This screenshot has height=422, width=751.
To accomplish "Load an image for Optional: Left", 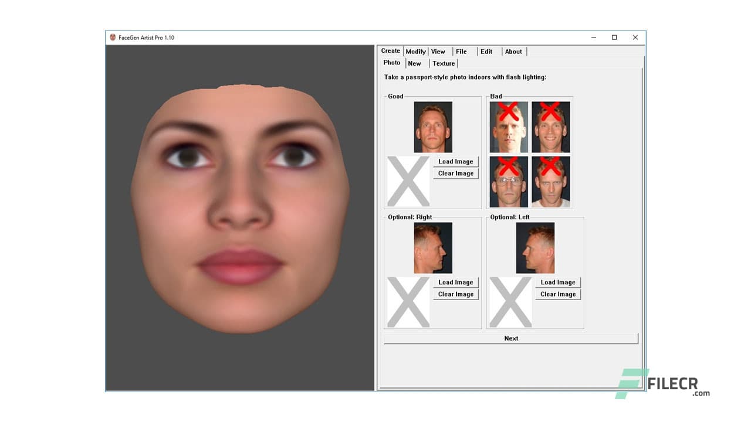I will tap(557, 282).
